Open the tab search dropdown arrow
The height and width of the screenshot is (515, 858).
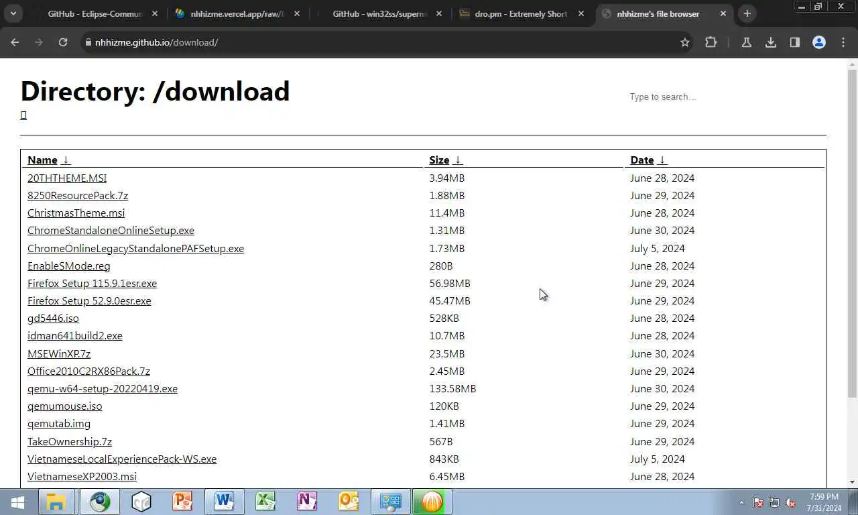point(13,13)
